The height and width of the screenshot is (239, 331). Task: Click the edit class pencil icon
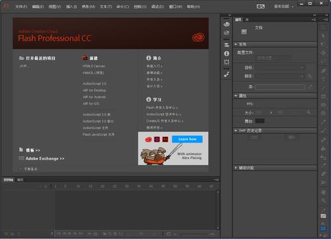click(x=310, y=87)
